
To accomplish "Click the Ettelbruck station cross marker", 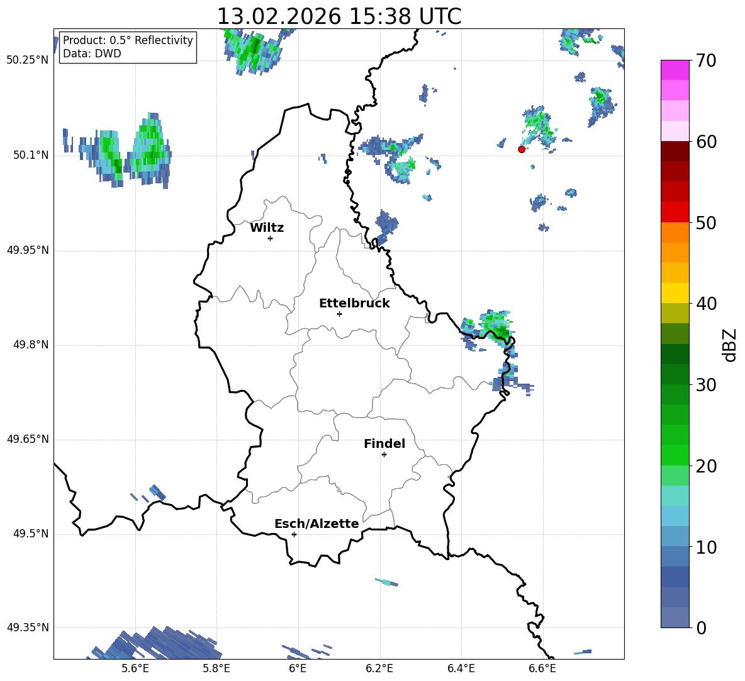I will [x=339, y=314].
